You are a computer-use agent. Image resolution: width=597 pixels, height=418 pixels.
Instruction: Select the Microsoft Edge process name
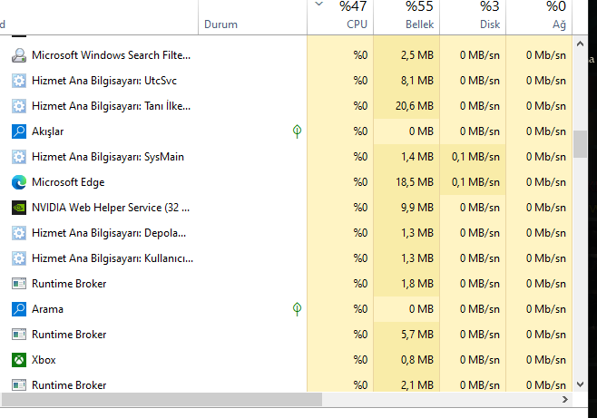coord(68,182)
